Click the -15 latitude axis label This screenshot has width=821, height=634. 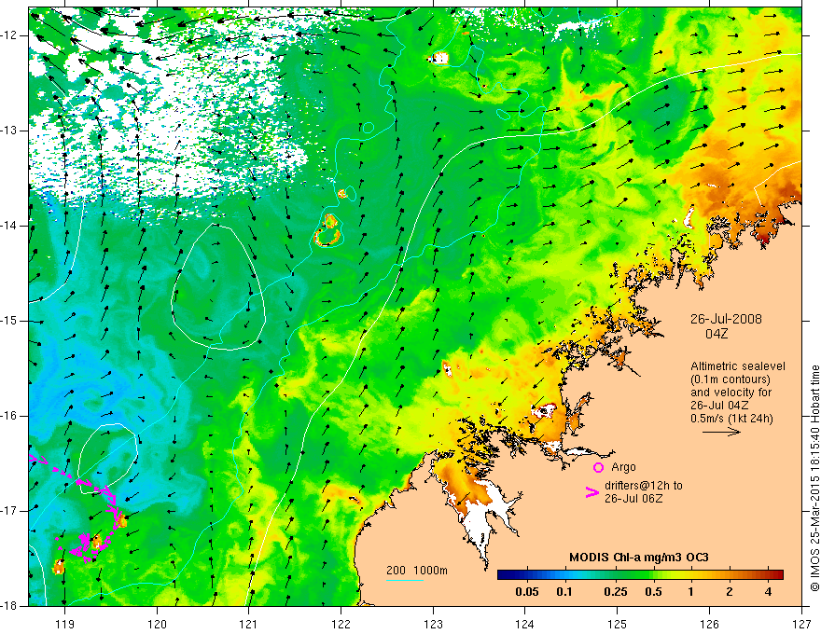coord(10,321)
